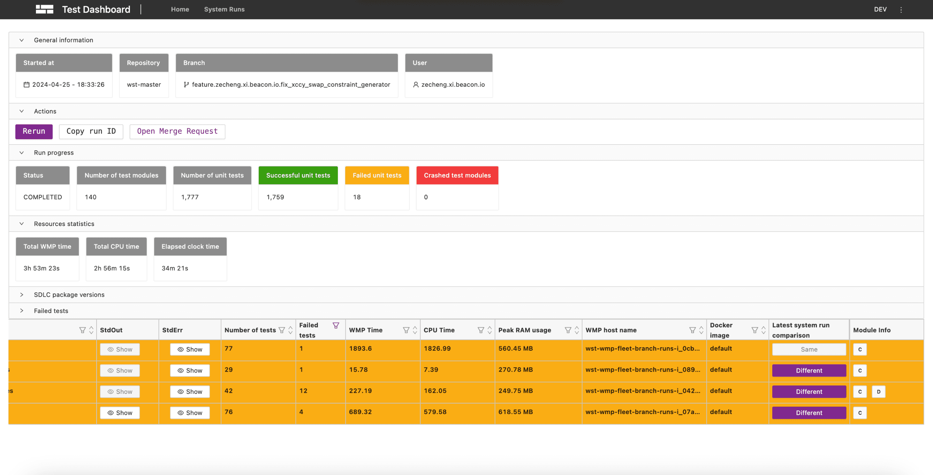Show StdErr for the 42-test row
The image size is (933, 475).
point(190,391)
